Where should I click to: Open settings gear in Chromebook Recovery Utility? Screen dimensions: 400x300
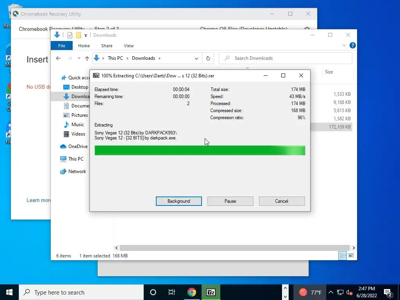coord(307,29)
